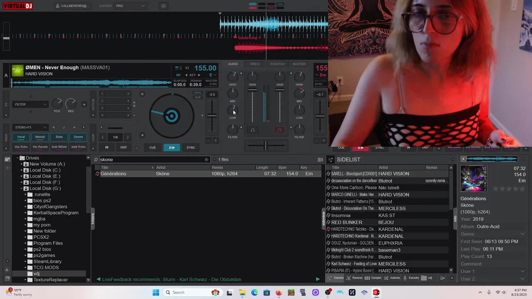532x299 pixels.
Task: Open deck A key E dropdown
Action: (x=212, y=75)
